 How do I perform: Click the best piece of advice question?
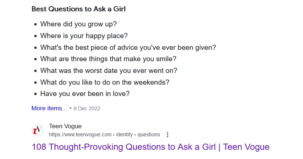pos(128,47)
